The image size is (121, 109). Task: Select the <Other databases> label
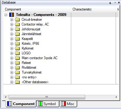(x=35, y=82)
